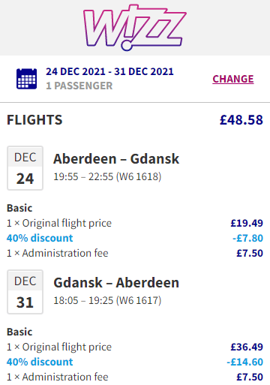This screenshot has width=270, height=385.
Task: Click the Wizz Air logo
Action: click(135, 28)
